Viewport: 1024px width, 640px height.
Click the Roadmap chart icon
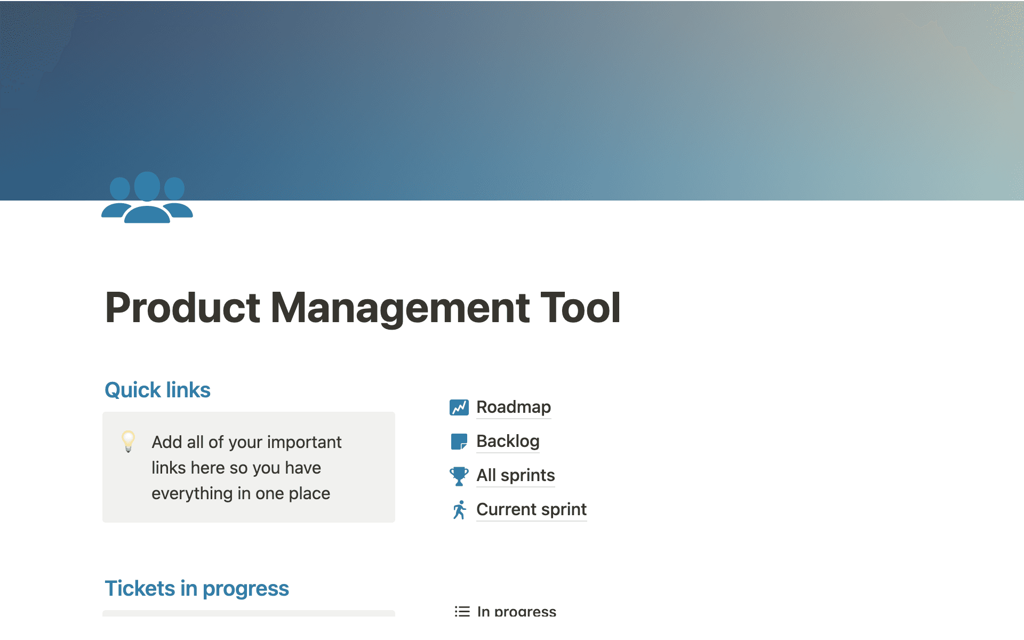(459, 407)
